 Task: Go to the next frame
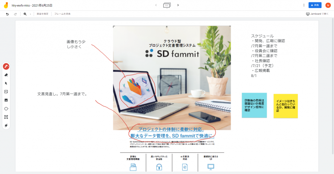[178, 5]
